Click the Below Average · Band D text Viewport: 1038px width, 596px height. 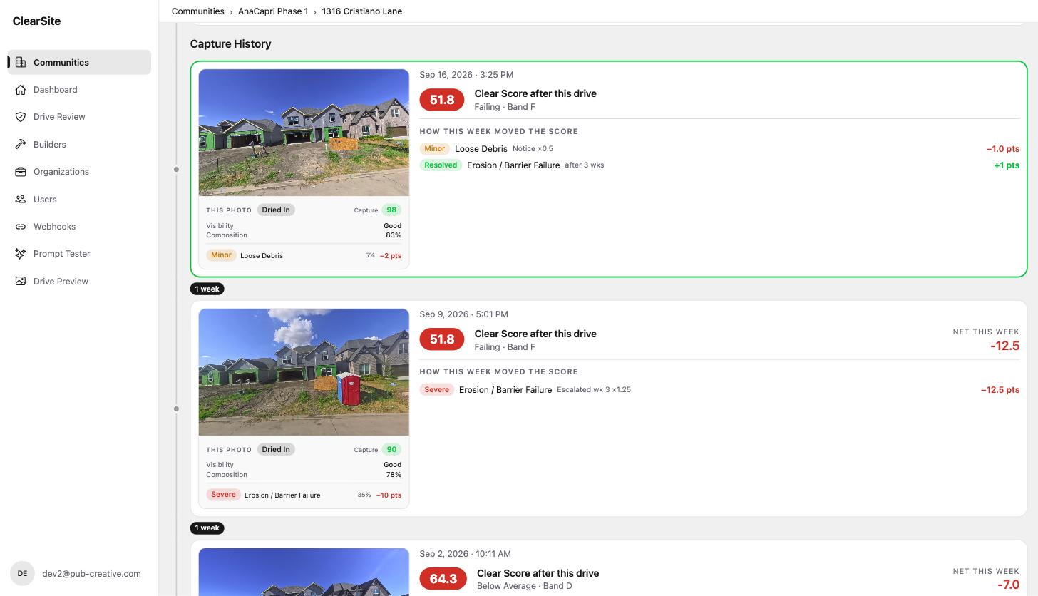[x=525, y=586]
